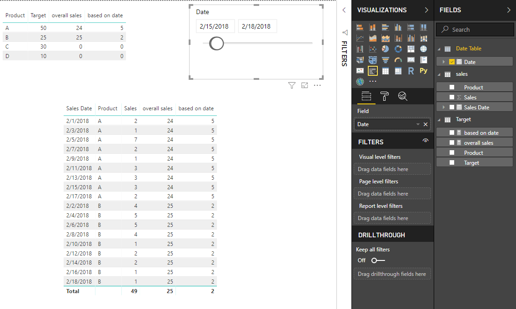
Task: Select the gauge visualization
Action: 398,60
